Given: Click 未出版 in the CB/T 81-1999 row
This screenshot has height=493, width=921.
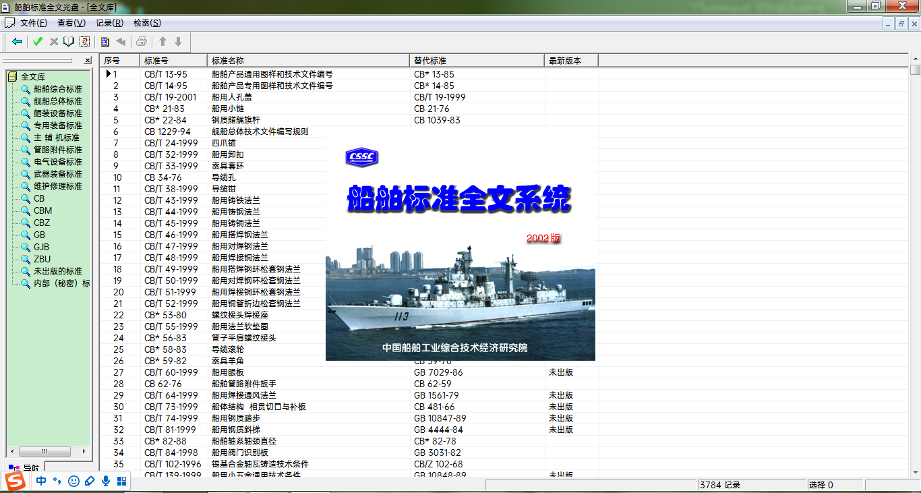Looking at the screenshot, I should [x=561, y=430].
